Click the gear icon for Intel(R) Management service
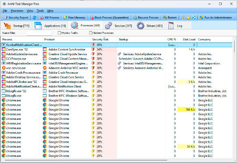 click(x=120, y=63)
